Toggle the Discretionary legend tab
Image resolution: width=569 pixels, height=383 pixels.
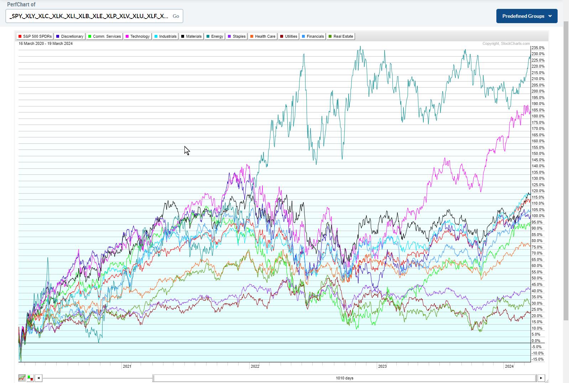(x=70, y=36)
